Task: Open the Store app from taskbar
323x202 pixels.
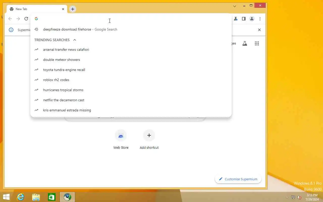Action: (x=52, y=197)
